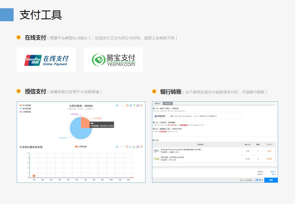Click the goods subtotal value 18.9
295x204 pixels.
tap(272, 172)
